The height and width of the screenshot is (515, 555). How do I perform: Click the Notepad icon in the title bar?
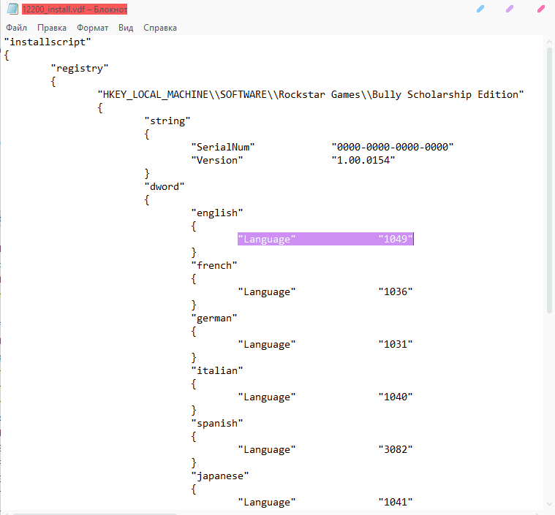click(x=12, y=9)
